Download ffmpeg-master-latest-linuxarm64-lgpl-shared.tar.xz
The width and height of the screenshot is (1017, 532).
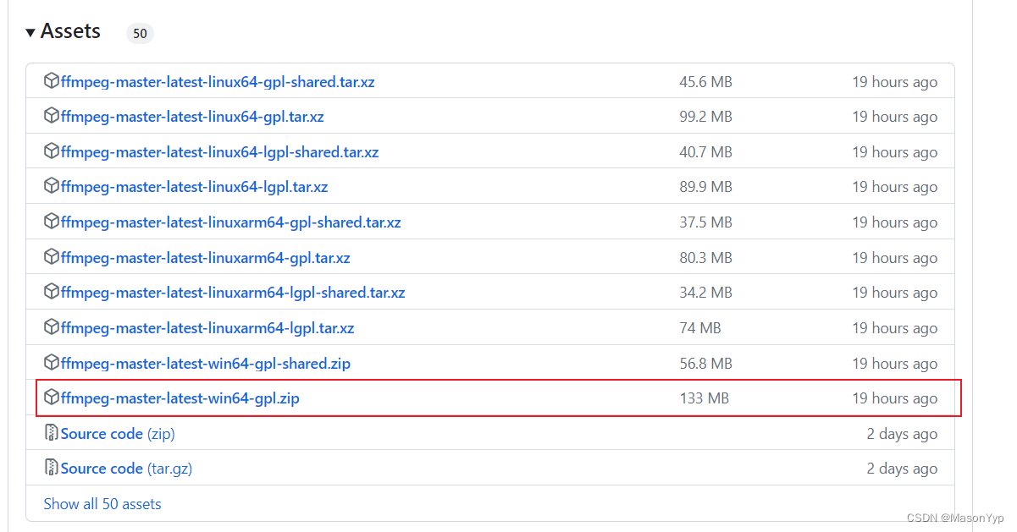(233, 293)
